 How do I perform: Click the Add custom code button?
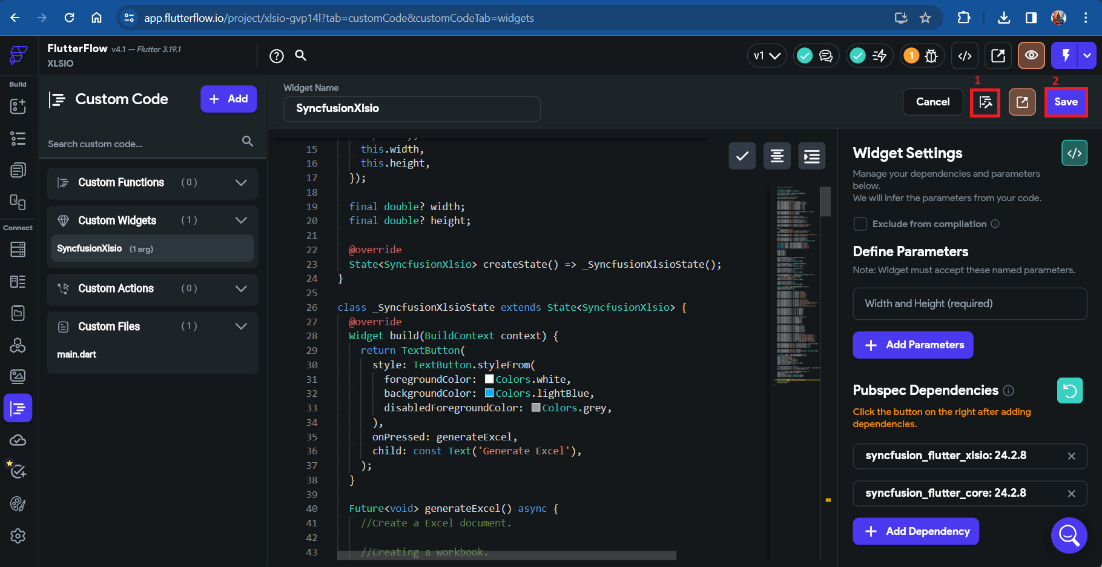[229, 99]
